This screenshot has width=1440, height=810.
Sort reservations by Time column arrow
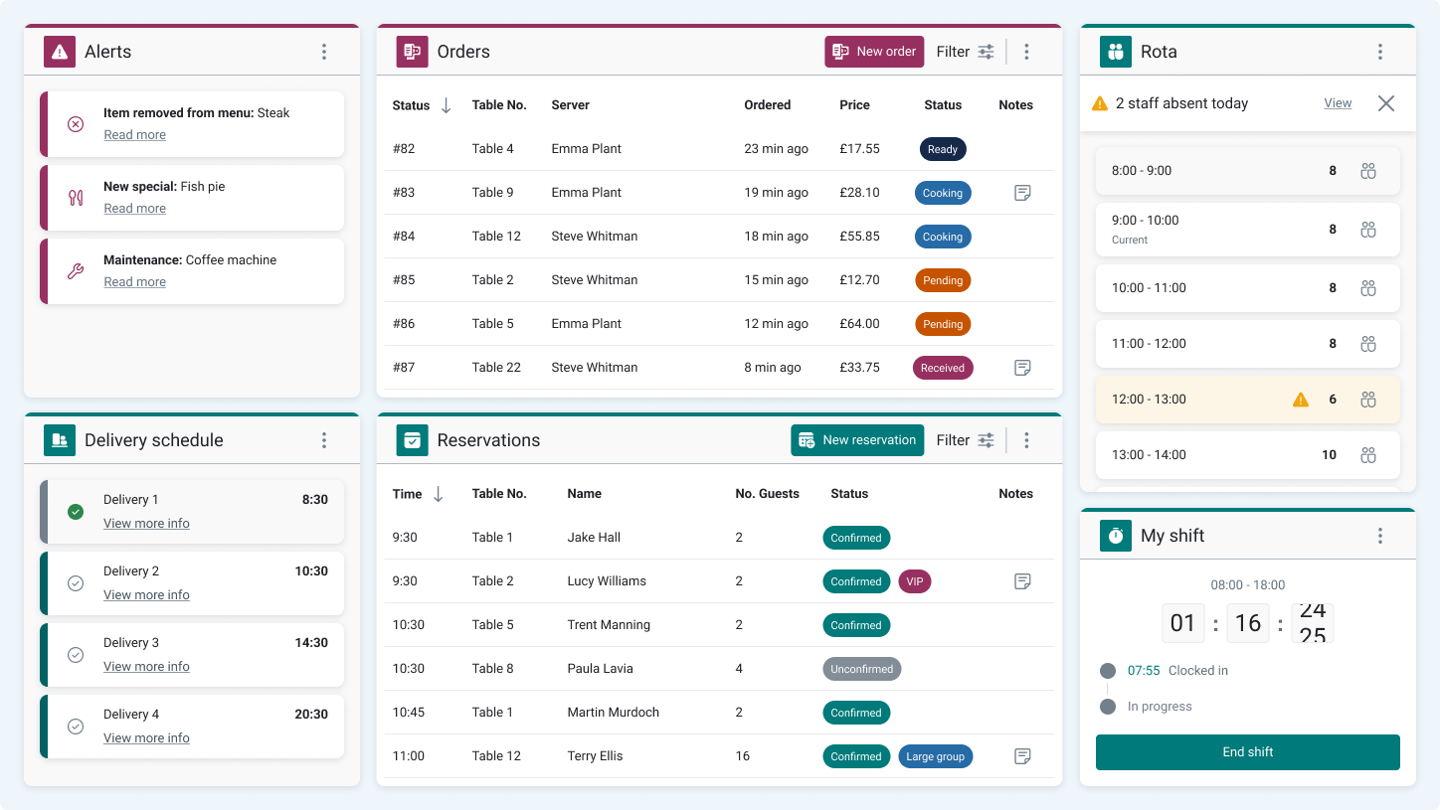coord(439,494)
